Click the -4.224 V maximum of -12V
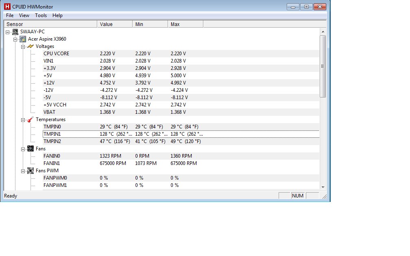Viewport: 410px width, 256px height. point(179,90)
